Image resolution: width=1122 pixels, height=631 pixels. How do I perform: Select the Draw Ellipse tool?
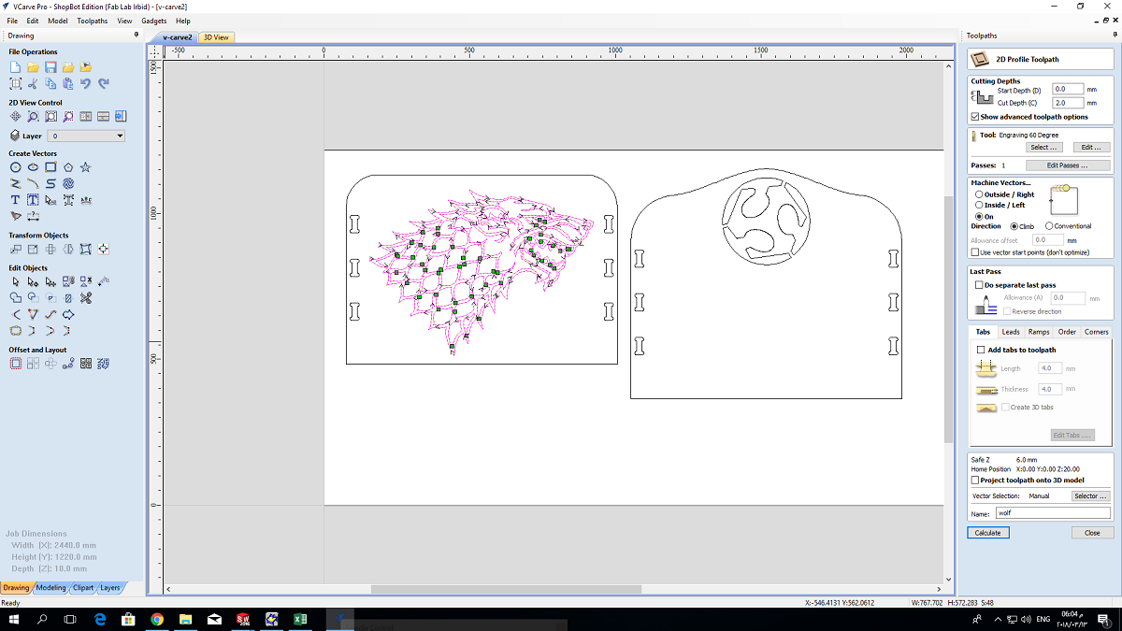(33, 167)
